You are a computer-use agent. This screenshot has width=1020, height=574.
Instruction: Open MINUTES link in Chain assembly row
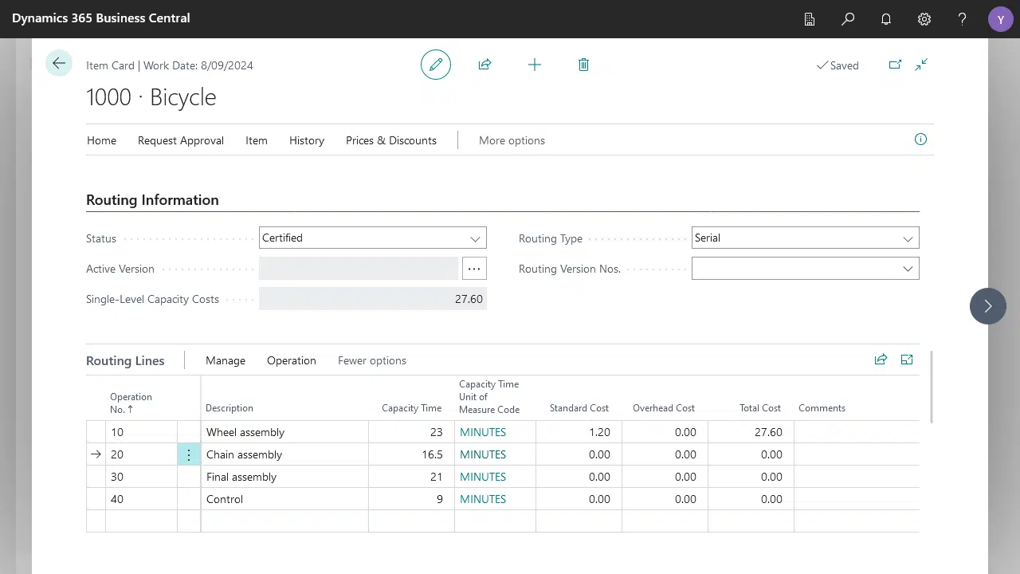click(483, 454)
